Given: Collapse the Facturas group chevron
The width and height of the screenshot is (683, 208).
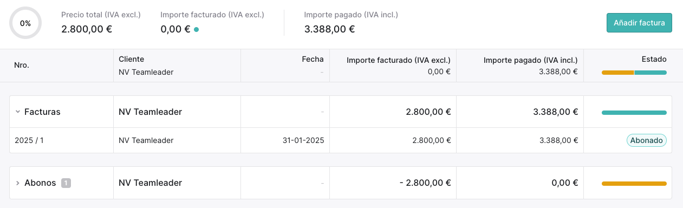Looking at the screenshot, I should coord(18,112).
